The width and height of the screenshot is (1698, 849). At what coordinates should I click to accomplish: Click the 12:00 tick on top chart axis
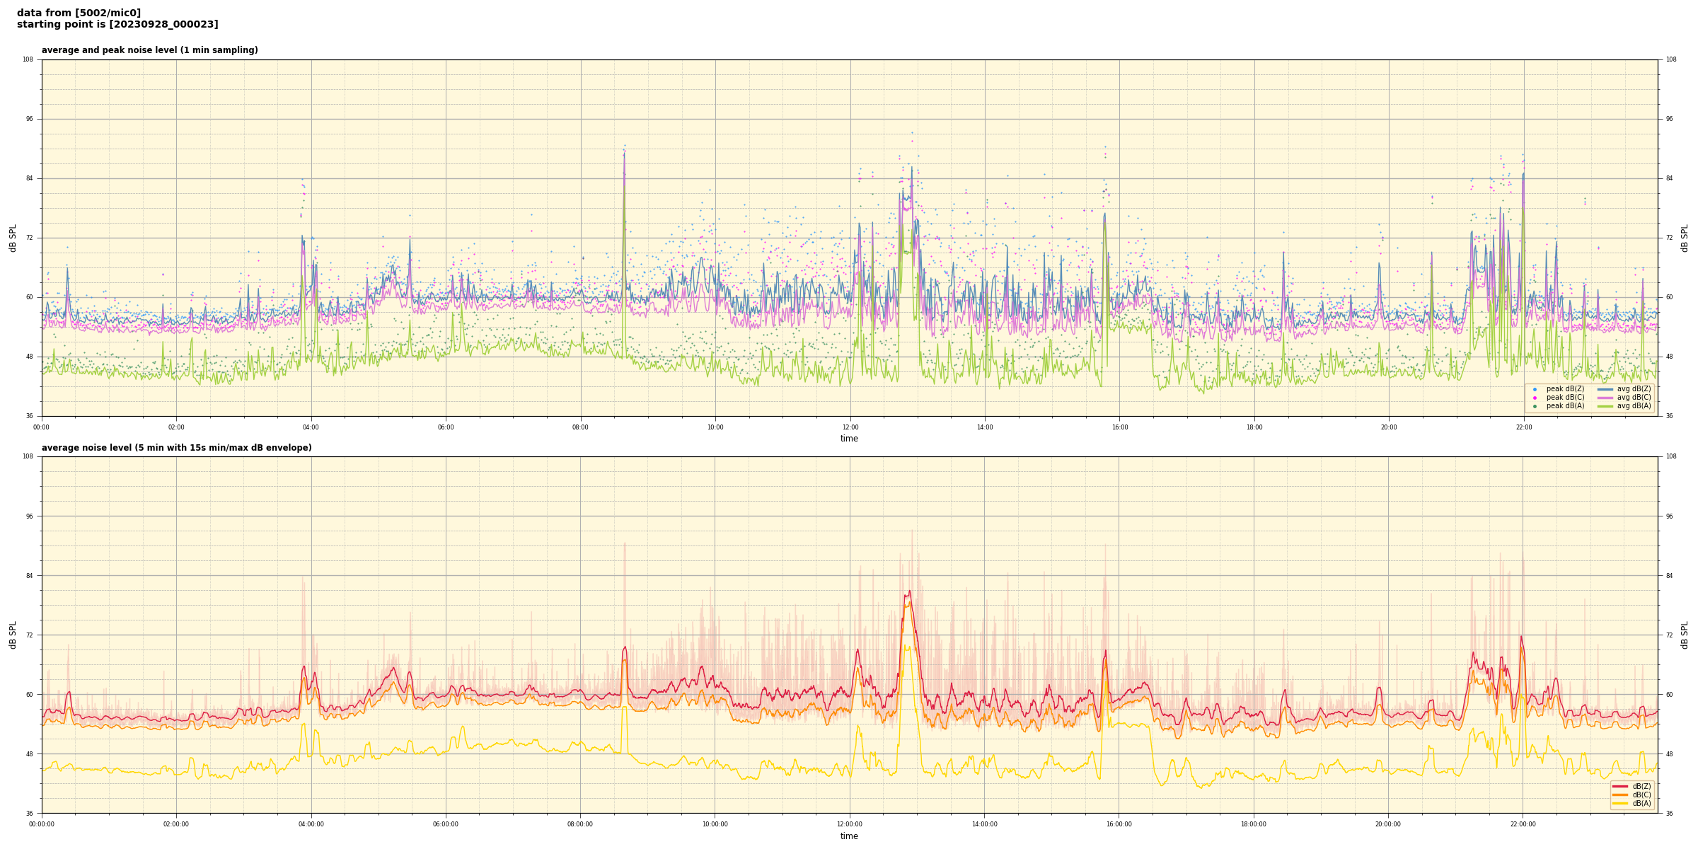(850, 427)
